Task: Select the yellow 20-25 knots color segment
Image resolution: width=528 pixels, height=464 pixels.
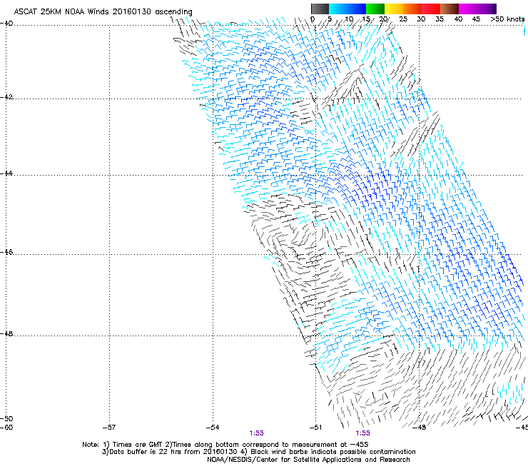Action: pyautogui.click(x=394, y=9)
